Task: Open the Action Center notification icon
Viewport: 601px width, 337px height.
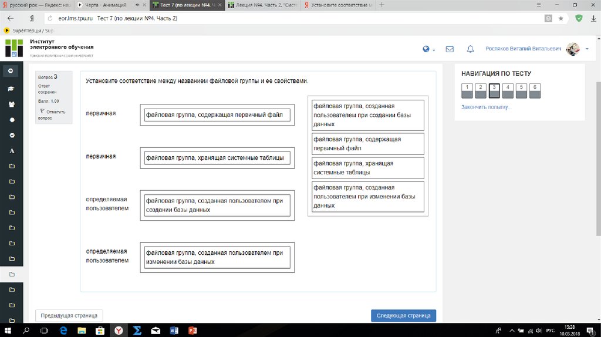Action: (590, 331)
